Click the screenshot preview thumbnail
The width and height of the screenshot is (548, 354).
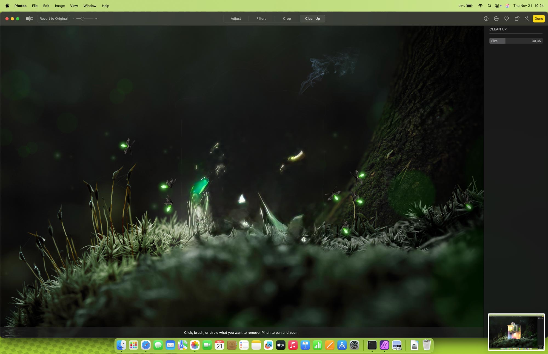[x=516, y=332]
